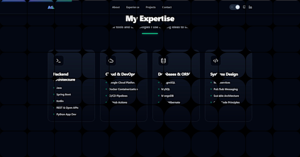
Task: Select the Backend Architecture card title
Action: (x=64, y=77)
